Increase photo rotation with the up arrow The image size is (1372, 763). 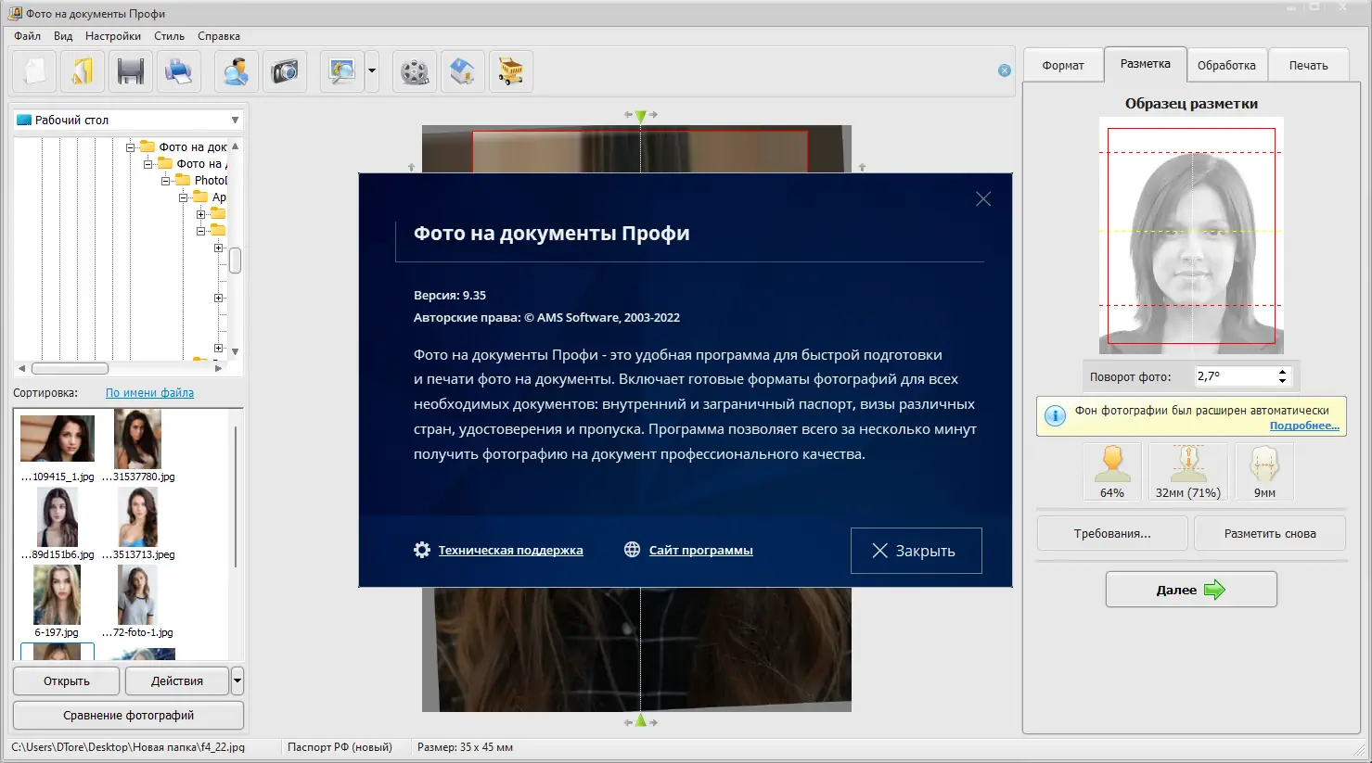(1282, 372)
